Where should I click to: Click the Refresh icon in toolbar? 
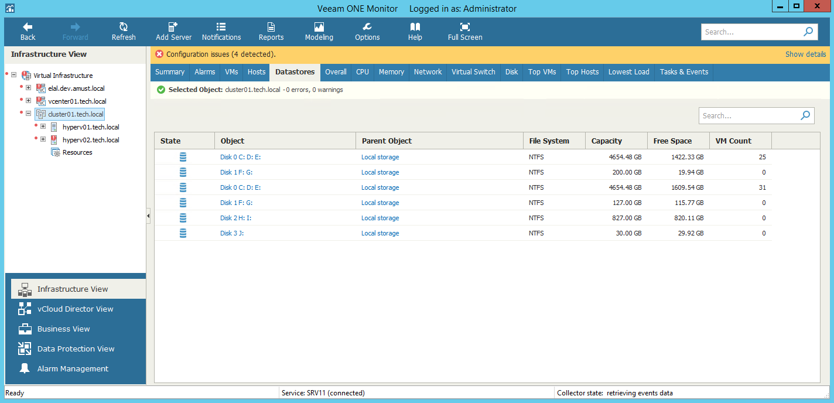tap(124, 27)
